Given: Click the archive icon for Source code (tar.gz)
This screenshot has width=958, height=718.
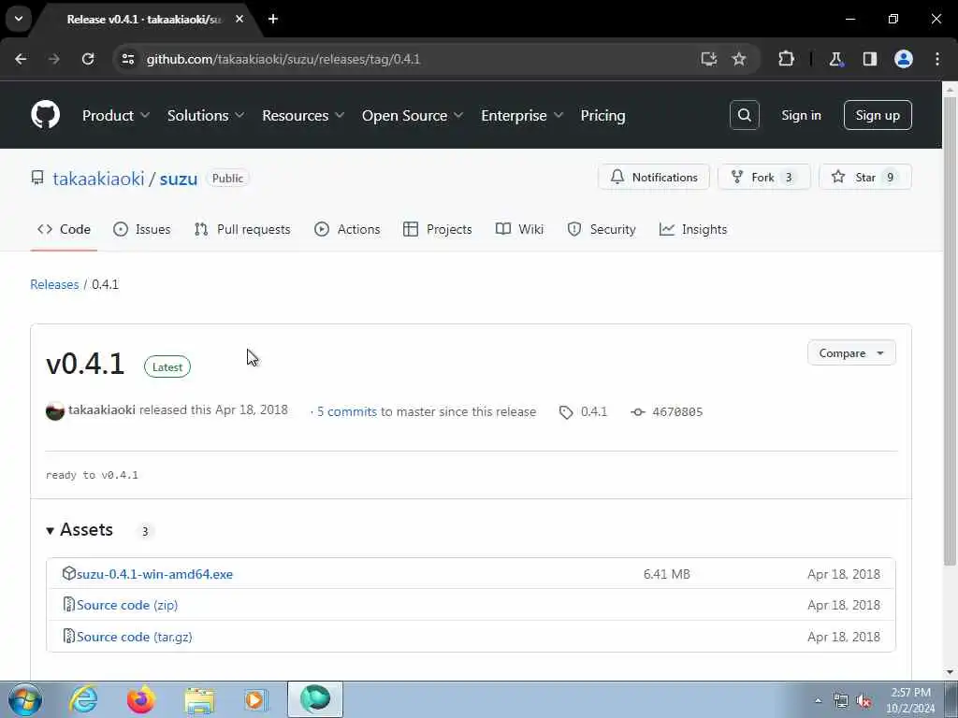Looking at the screenshot, I should coord(68,636).
